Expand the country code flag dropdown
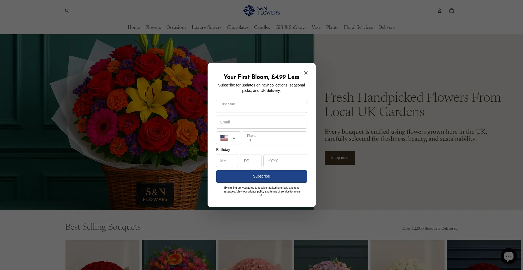This screenshot has height=270, width=523. coord(229,138)
